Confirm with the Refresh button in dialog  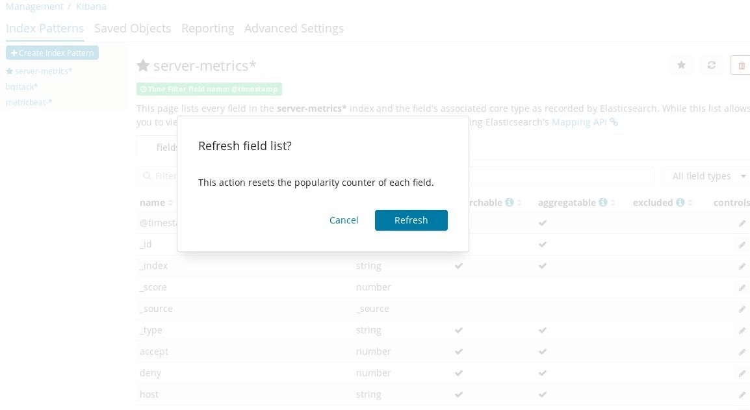411,220
